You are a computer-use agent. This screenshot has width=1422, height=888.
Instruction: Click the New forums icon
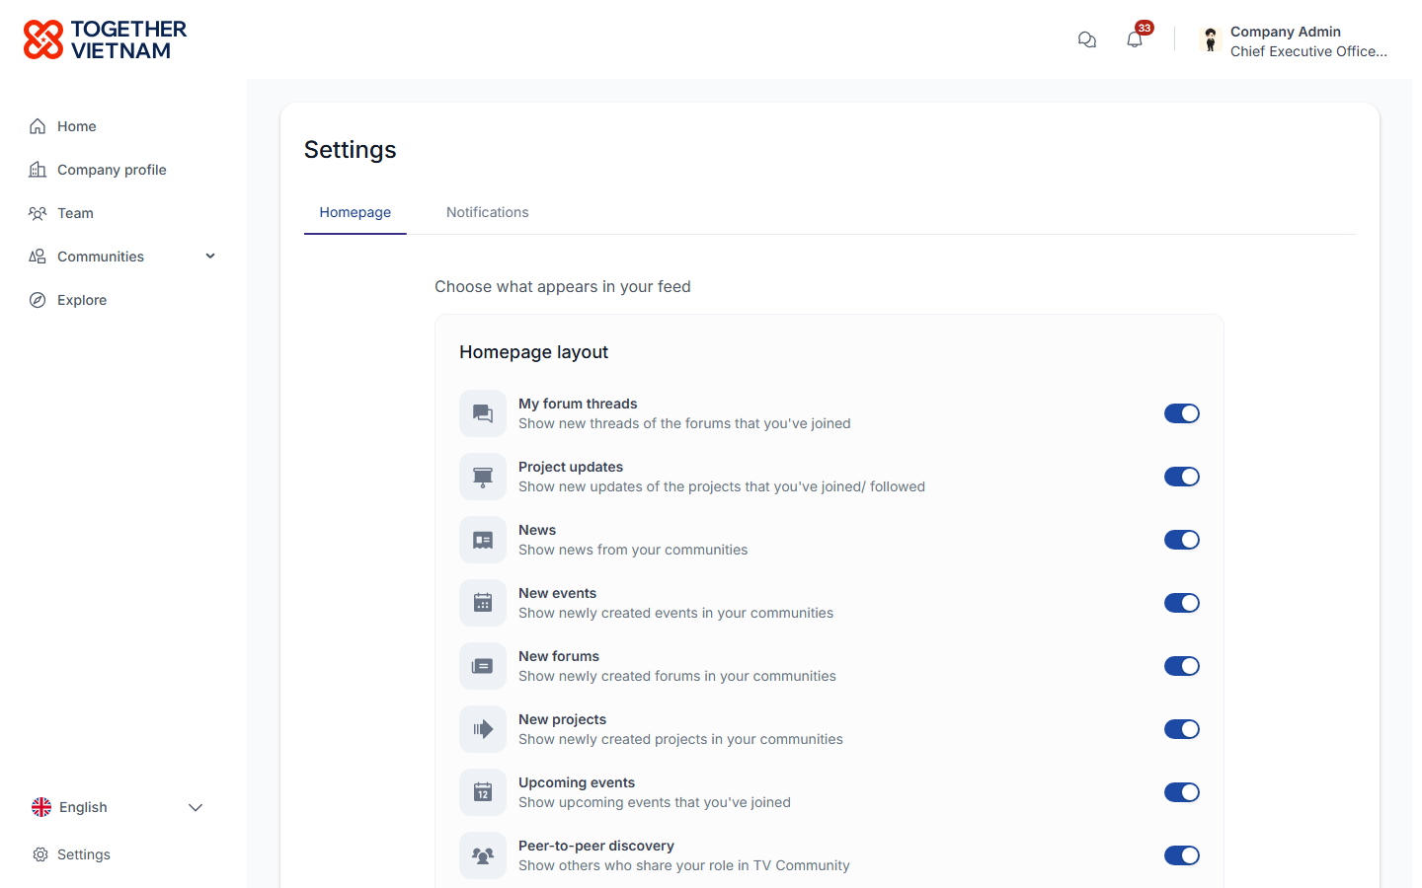point(483,666)
